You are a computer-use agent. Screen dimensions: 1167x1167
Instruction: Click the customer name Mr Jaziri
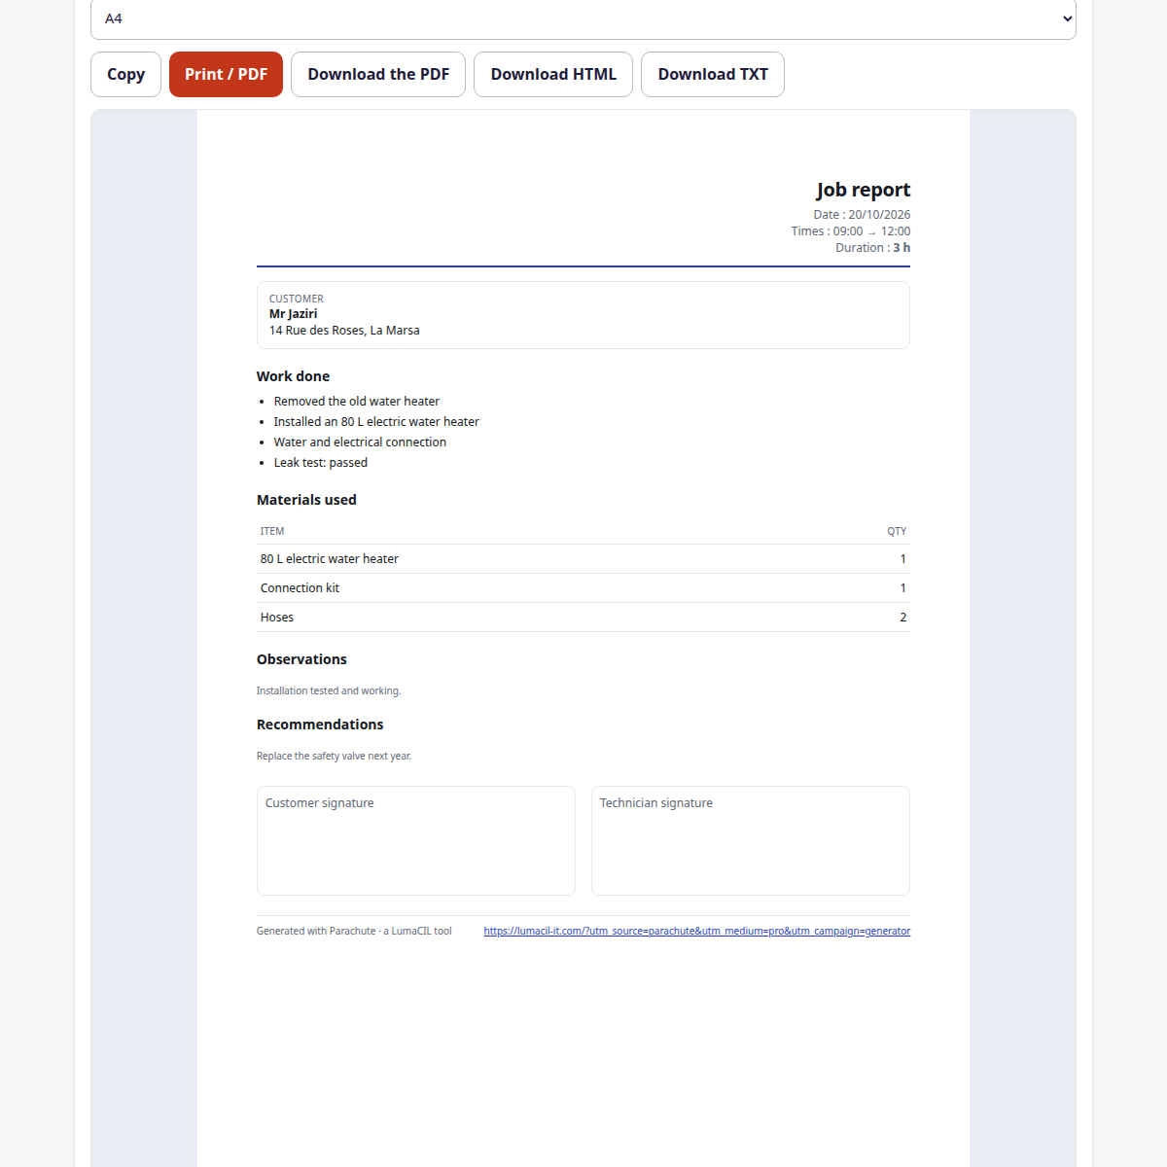[293, 314]
